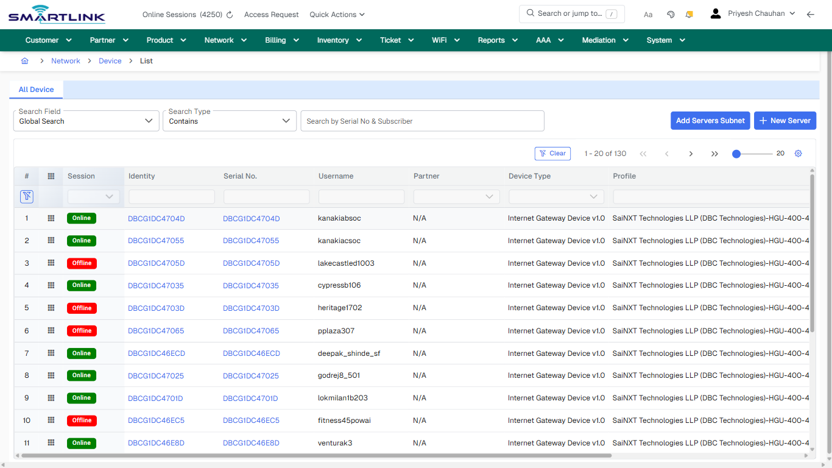832x468 pixels.
Task: Open the Search Field dropdown
Action: (86, 121)
